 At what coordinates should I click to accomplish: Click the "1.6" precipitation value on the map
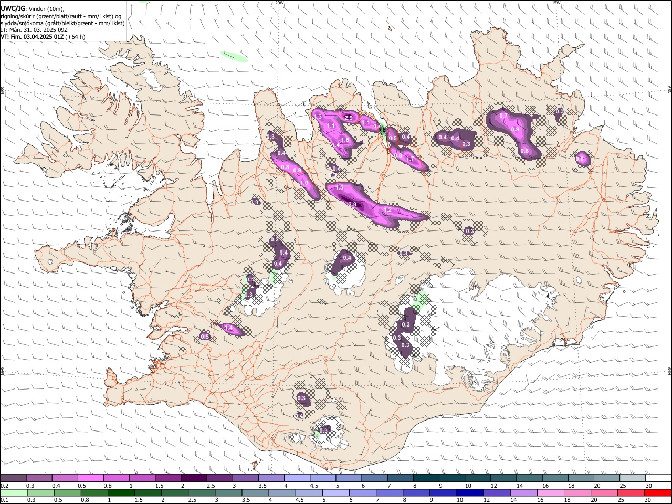[x=345, y=140]
